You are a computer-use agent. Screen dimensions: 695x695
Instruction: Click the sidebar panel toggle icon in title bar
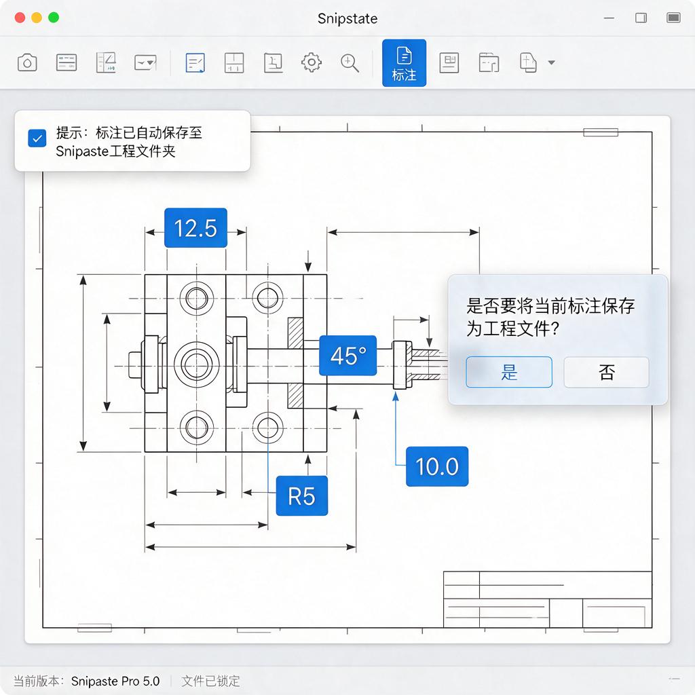(641, 18)
